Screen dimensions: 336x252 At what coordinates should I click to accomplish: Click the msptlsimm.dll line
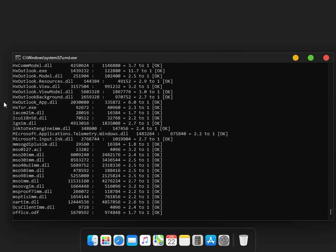[87, 197]
